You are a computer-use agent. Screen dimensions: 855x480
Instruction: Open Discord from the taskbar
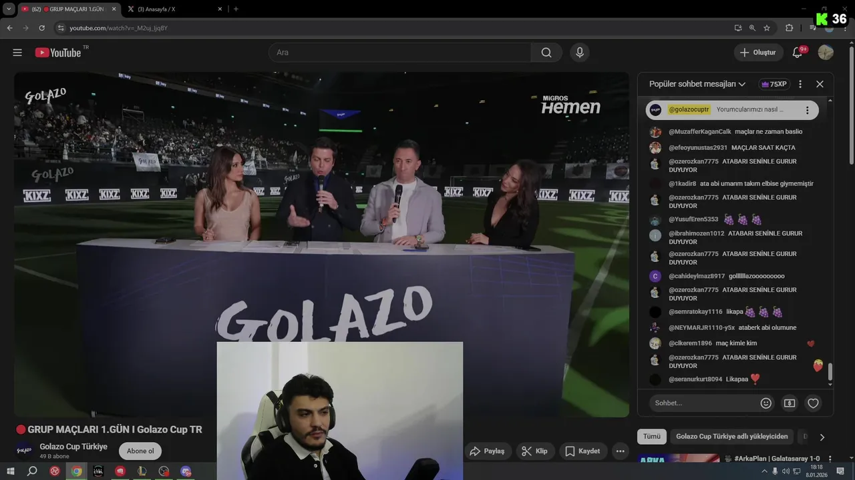coord(186,471)
